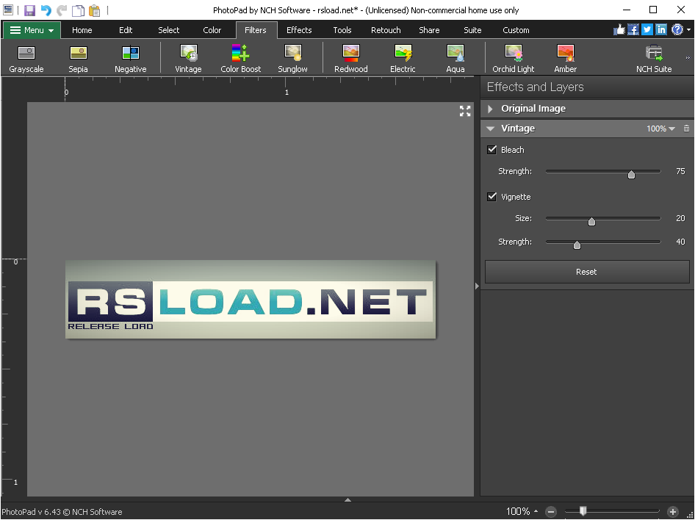Uncheck the Bleach effect

491,149
